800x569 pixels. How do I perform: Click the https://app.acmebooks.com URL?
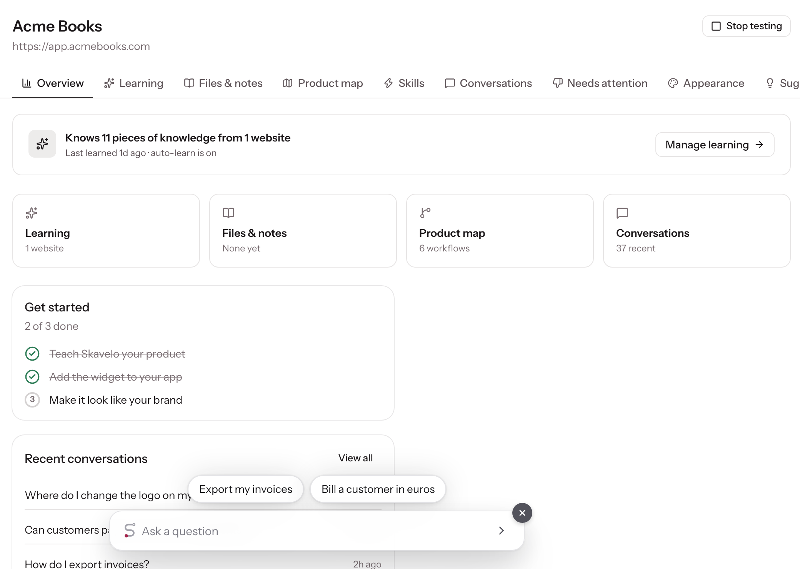81,47
